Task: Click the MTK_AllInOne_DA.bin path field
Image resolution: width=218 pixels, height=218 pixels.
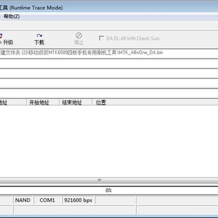Action: [x=109, y=53]
